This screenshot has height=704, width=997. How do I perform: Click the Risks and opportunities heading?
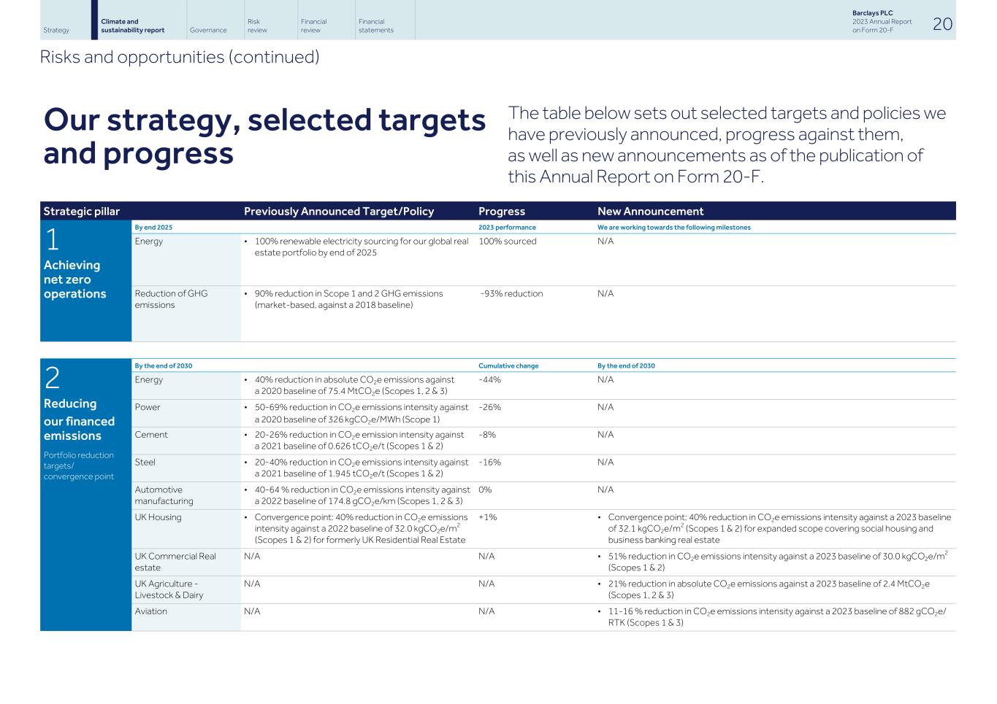pos(180,56)
